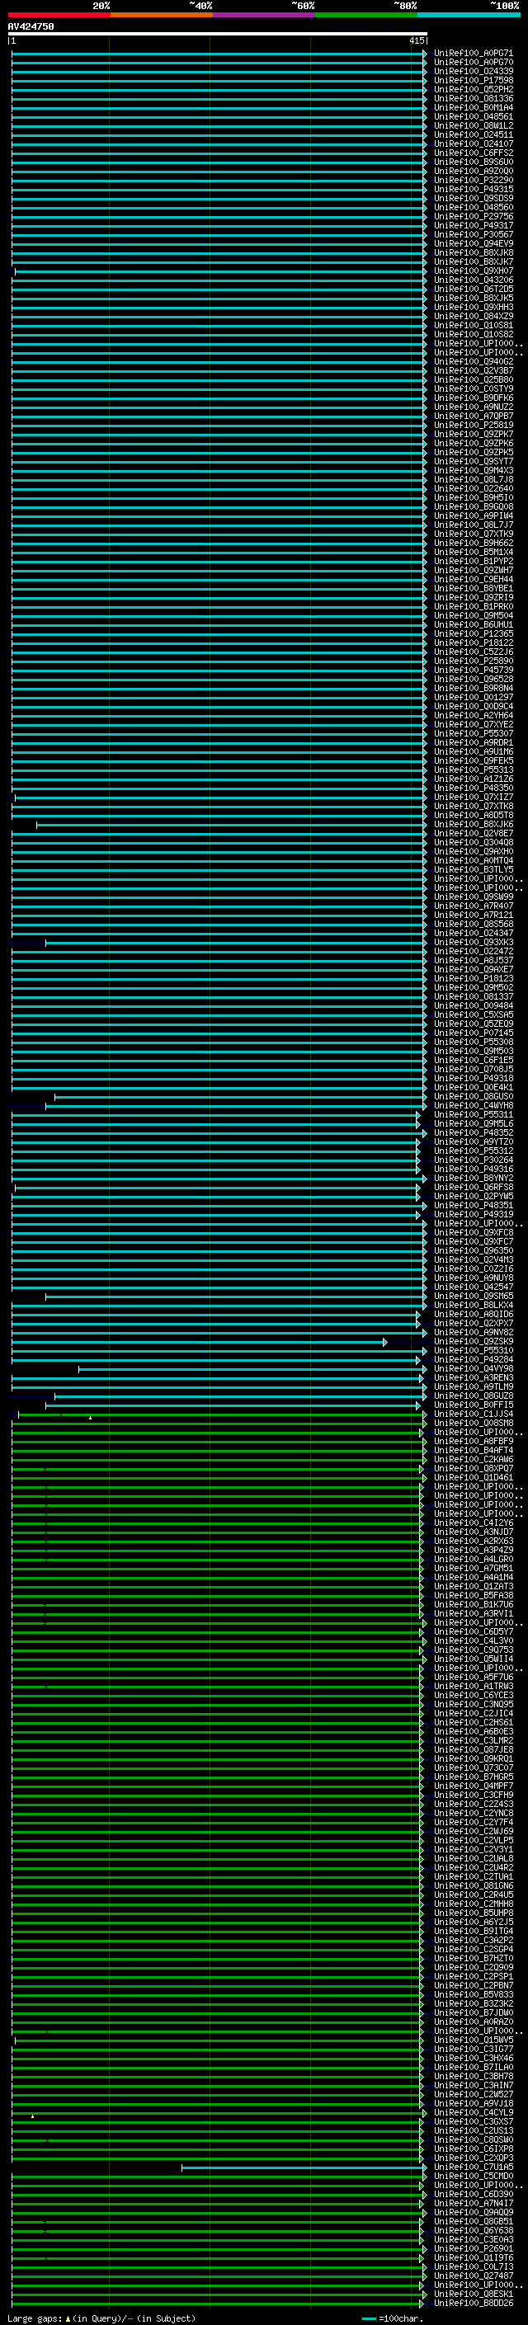Click the UniRef100_Q4VY98 label
Image resolution: width=528 pixels, height=2325 pixels.
pos(474,1368)
